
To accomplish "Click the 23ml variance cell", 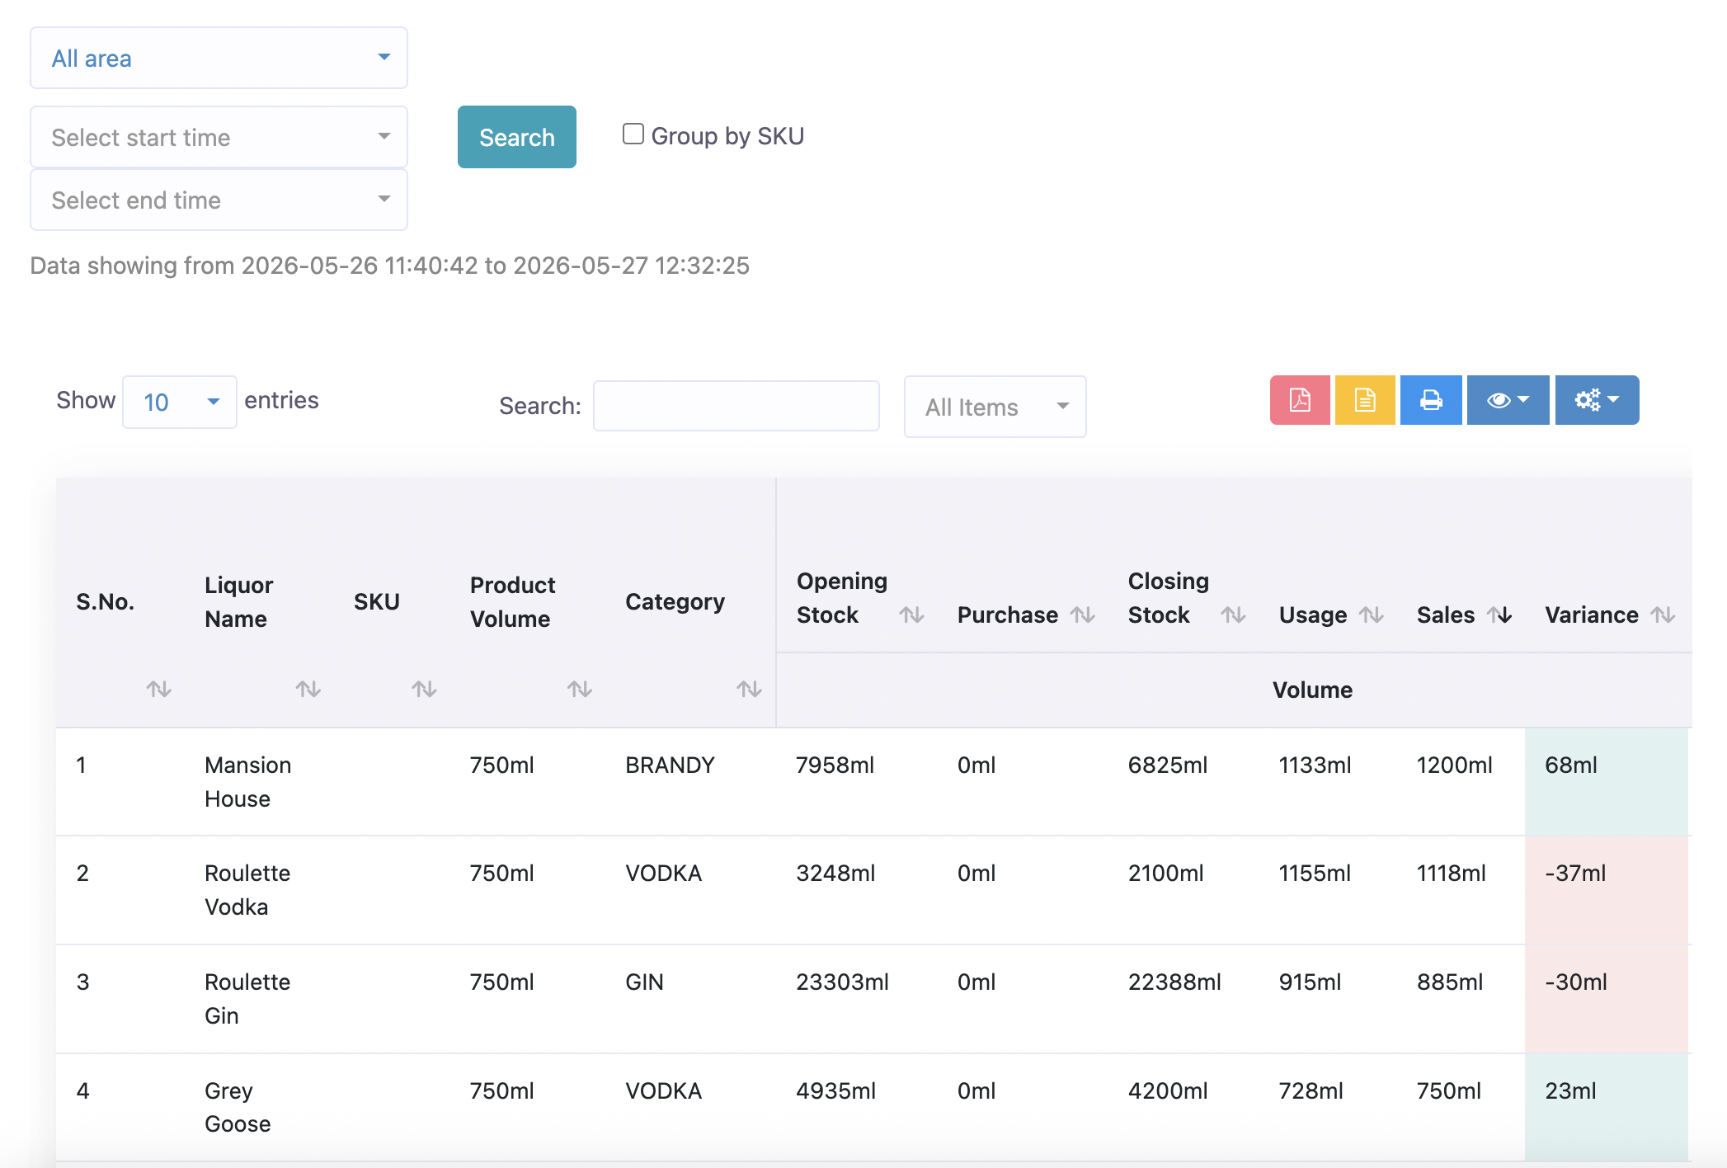I will pyautogui.click(x=1607, y=1107).
